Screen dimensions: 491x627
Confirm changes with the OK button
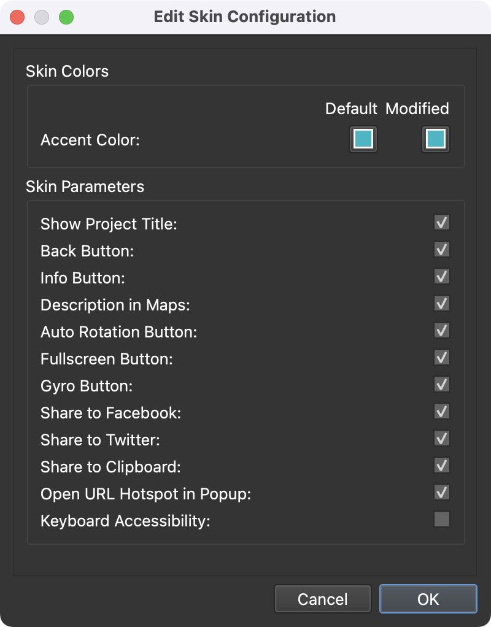[428, 599]
